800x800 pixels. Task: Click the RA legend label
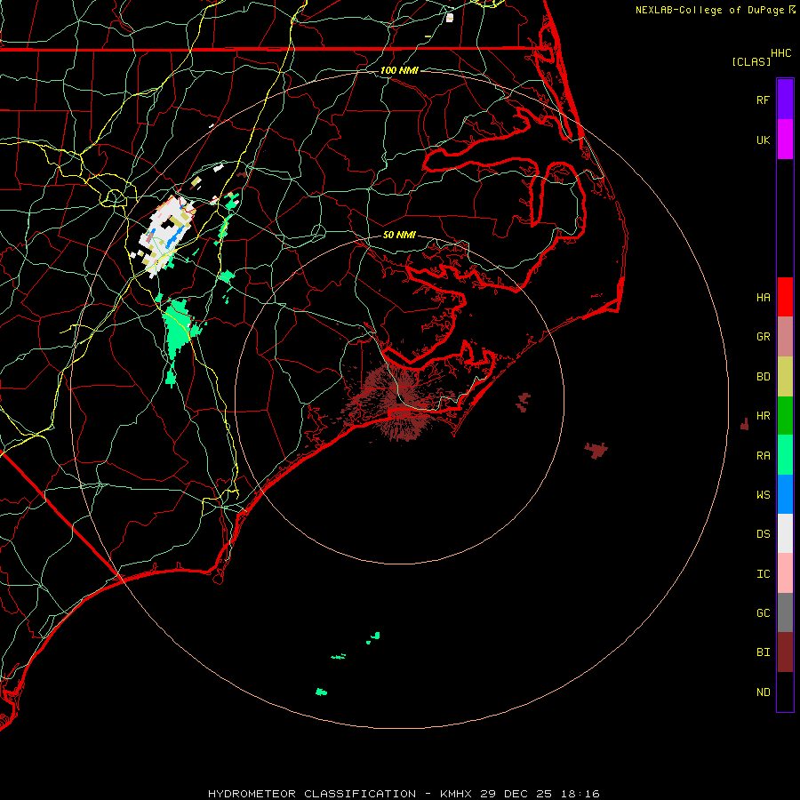pyautogui.click(x=764, y=456)
